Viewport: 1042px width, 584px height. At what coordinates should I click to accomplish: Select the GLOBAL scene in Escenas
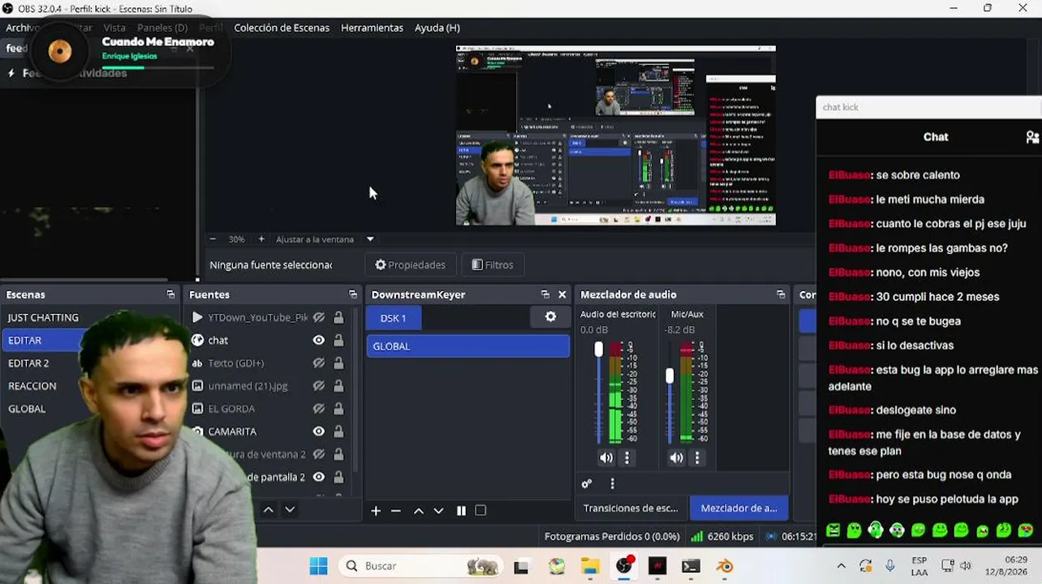(x=27, y=409)
